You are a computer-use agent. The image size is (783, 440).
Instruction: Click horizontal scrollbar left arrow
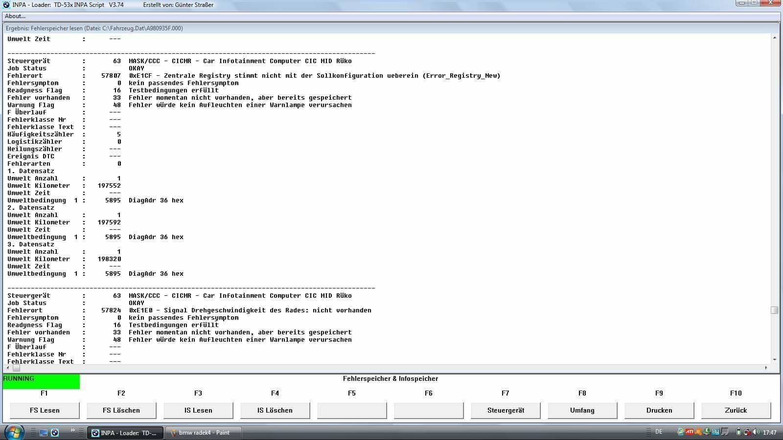click(x=8, y=368)
